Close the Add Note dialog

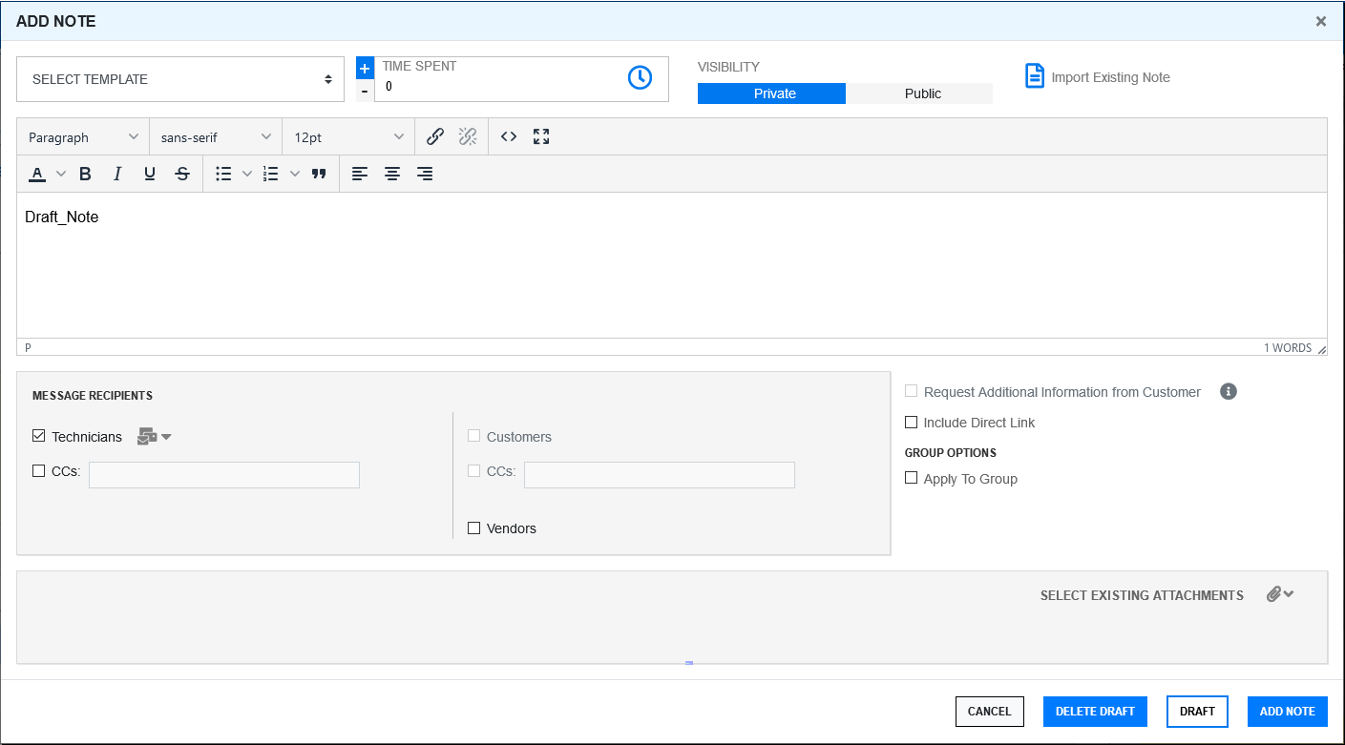coord(1321,21)
